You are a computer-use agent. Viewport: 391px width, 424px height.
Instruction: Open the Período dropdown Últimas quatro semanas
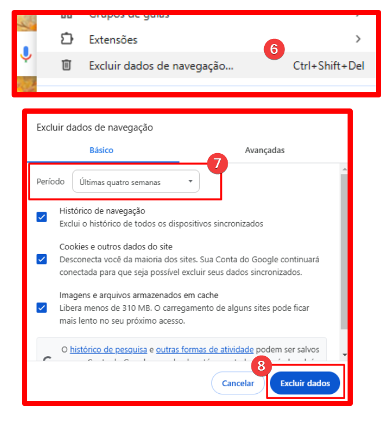[136, 182]
